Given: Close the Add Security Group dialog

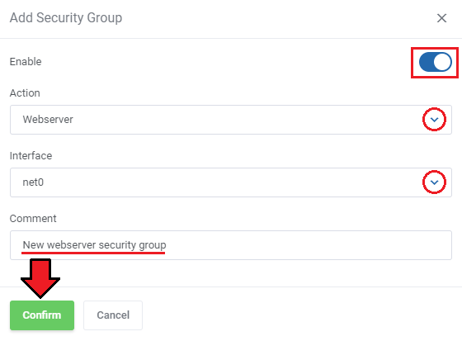Looking at the screenshot, I should pos(441,18).
